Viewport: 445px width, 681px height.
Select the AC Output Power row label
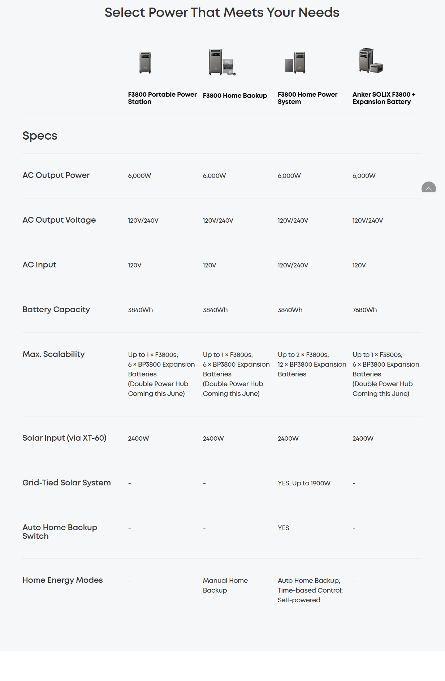point(56,175)
